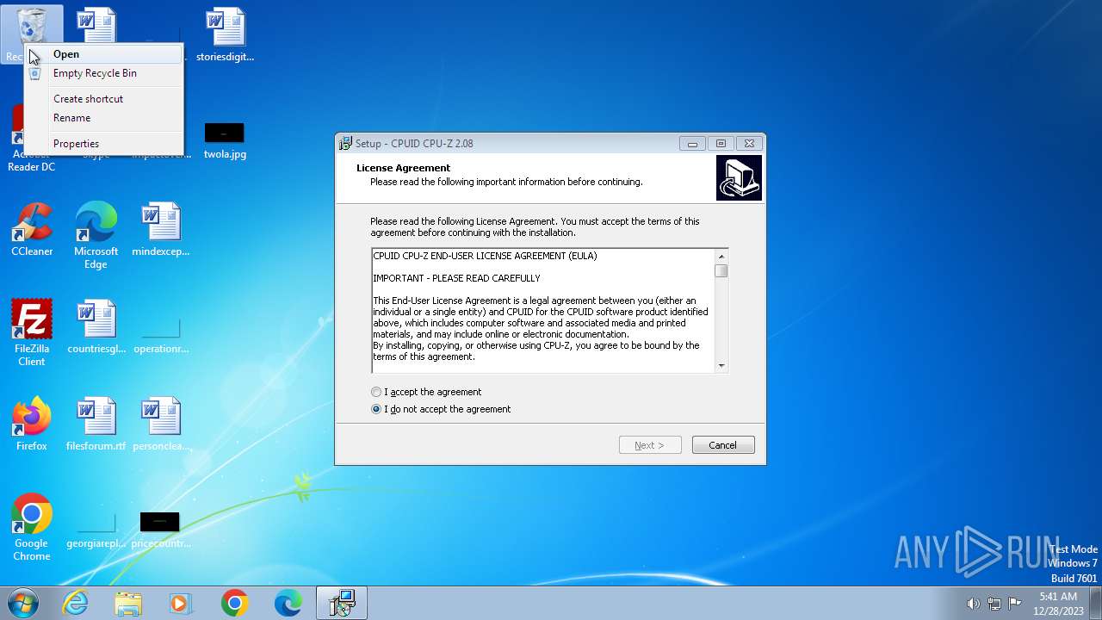Click the license text scroll-up arrow

(x=721, y=256)
